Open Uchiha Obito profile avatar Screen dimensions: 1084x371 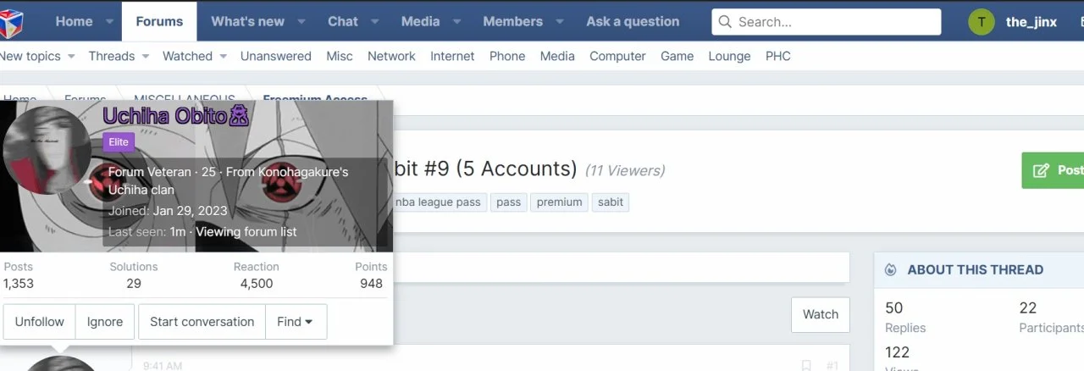pyautogui.click(x=47, y=150)
